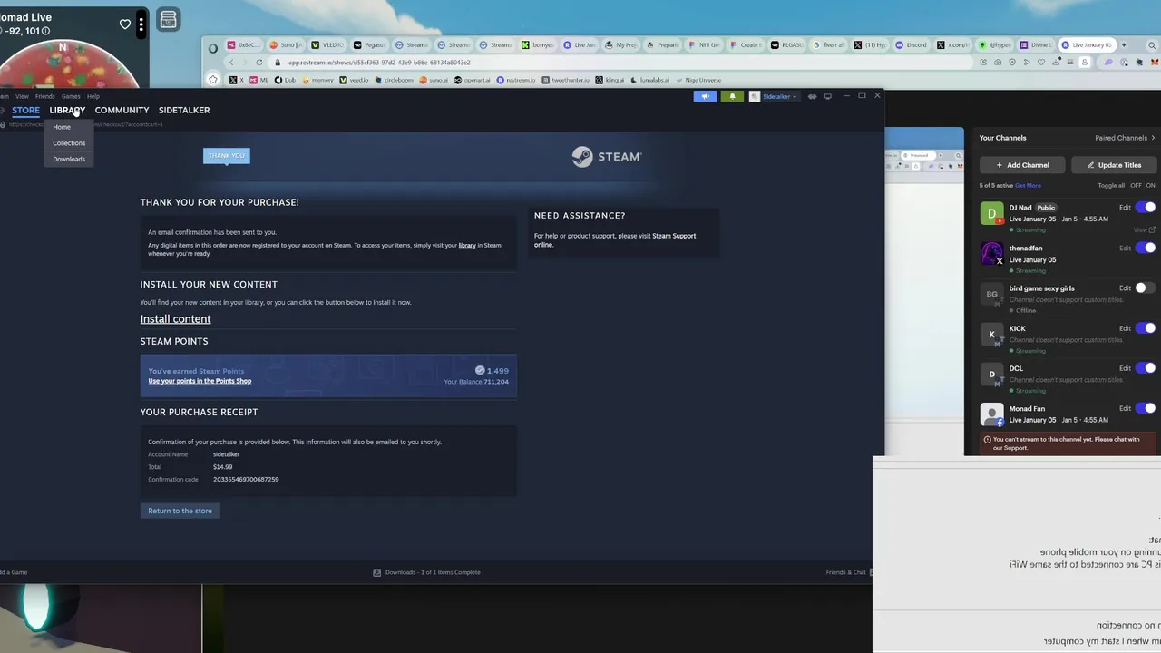Edit the thenadfan channel
1161x653 pixels.
tap(1125, 248)
